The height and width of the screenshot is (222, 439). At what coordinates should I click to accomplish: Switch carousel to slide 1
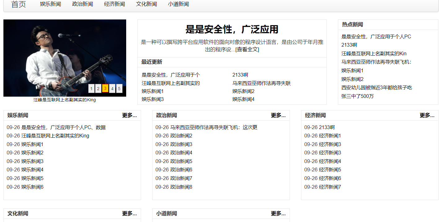pos(91,89)
